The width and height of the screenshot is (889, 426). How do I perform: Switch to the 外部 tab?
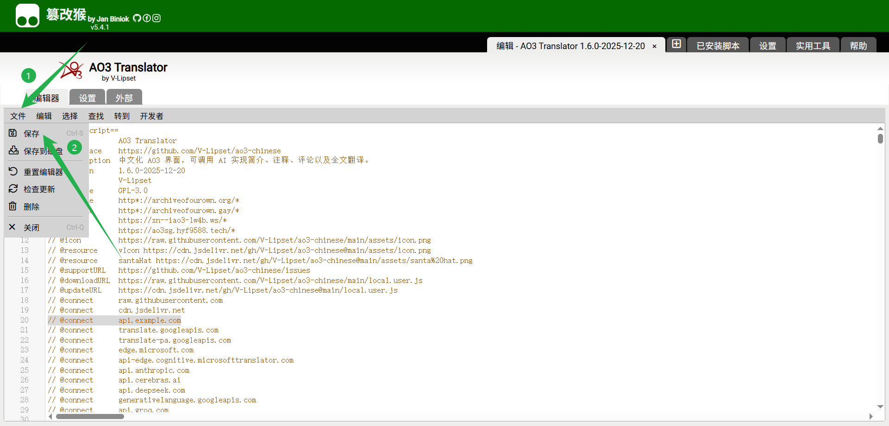tap(124, 98)
